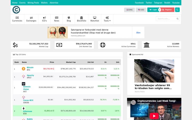
Task: Expand the Tools dropdown menu
Action: pyautogui.click(x=107, y=19)
